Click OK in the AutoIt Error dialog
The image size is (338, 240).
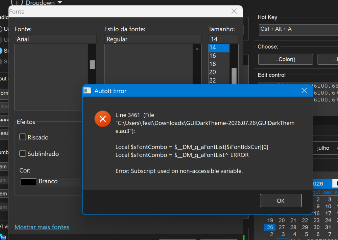point(281,201)
